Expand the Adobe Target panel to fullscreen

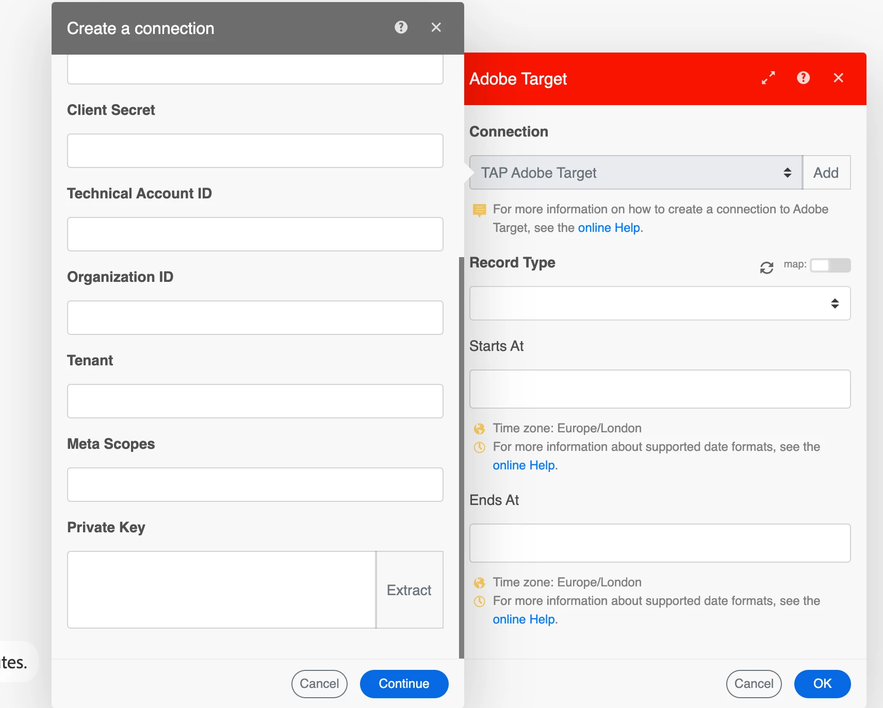pyautogui.click(x=768, y=78)
